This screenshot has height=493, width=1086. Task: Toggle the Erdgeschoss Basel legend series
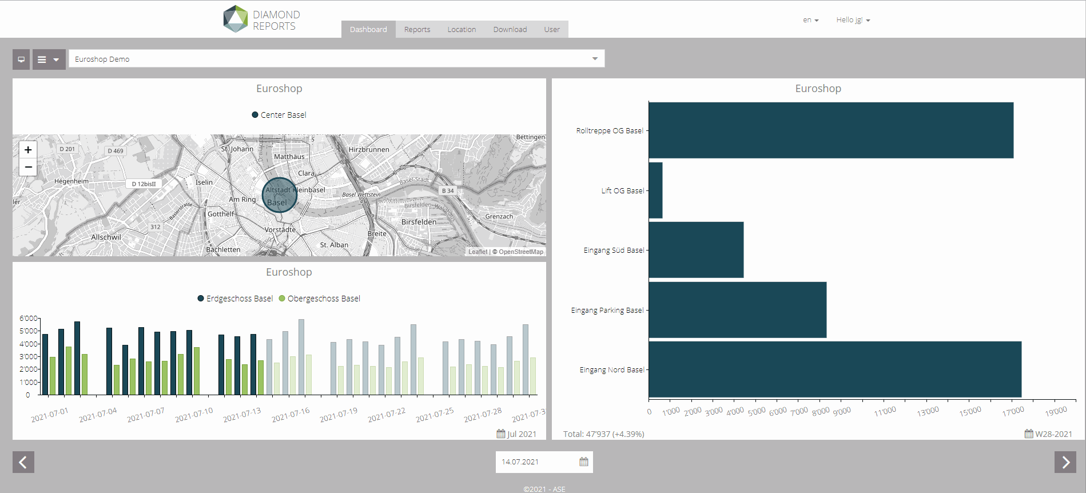pos(235,299)
